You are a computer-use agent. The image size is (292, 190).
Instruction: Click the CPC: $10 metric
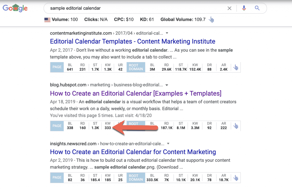click(124, 20)
